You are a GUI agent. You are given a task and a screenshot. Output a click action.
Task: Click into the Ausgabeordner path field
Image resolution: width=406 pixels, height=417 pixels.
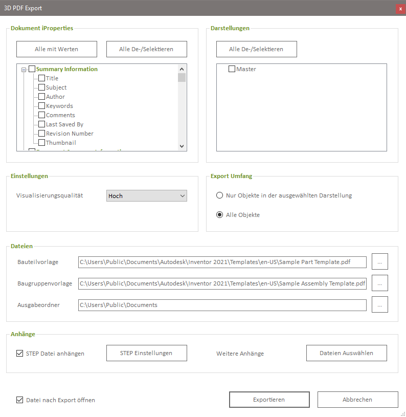(222, 305)
